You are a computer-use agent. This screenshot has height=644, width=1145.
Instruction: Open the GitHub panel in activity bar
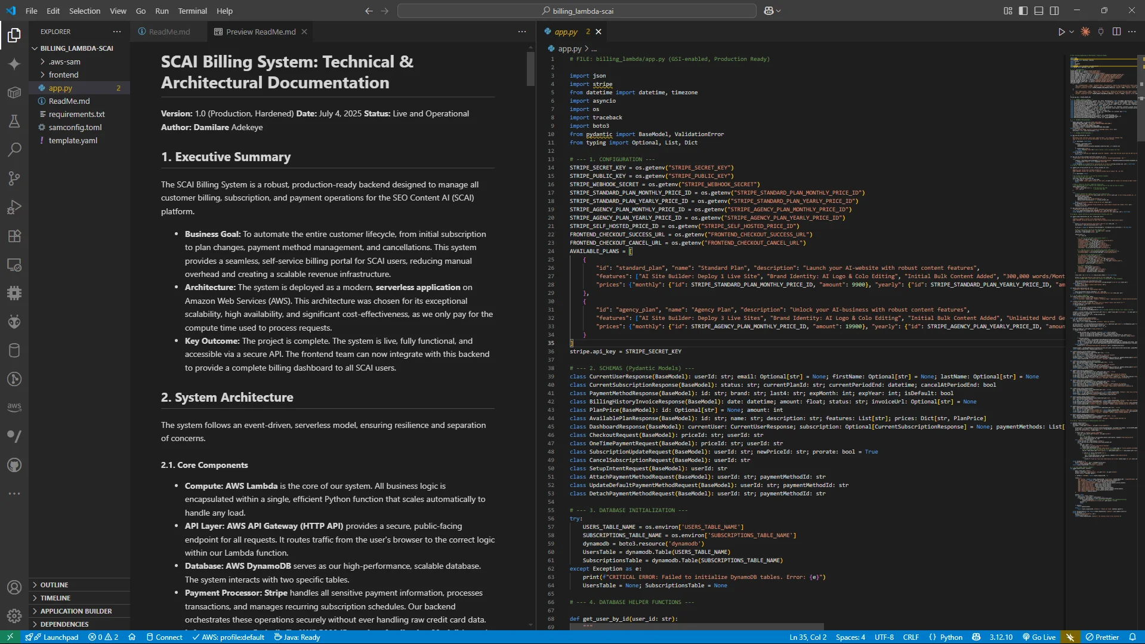(x=14, y=465)
